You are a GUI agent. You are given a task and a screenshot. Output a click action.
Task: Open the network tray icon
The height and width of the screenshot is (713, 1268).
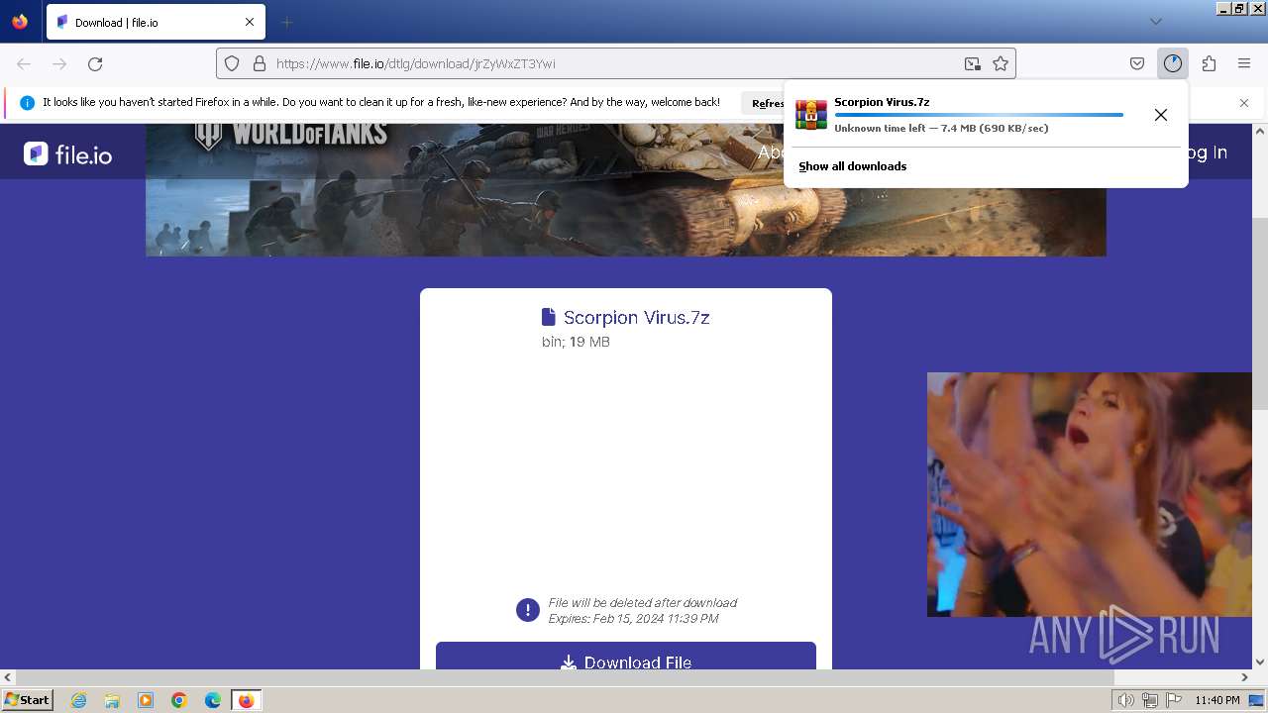click(1150, 700)
